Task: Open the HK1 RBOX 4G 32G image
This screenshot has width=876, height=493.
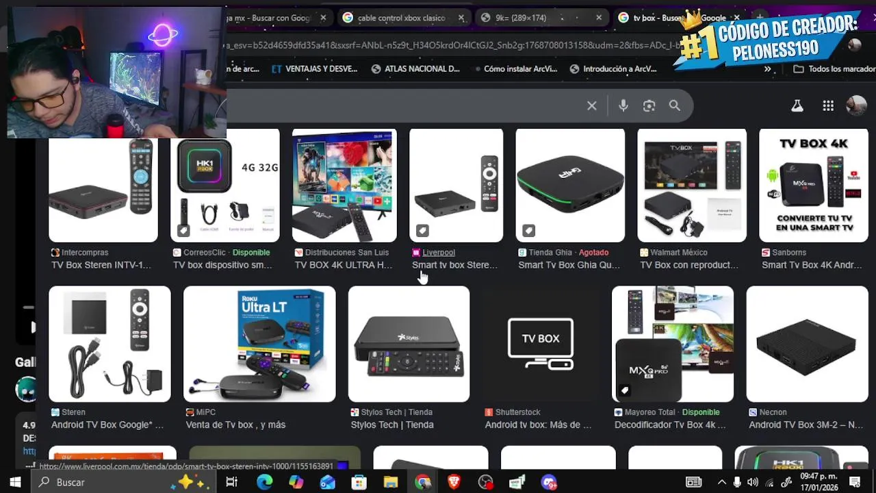Action: click(225, 186)
